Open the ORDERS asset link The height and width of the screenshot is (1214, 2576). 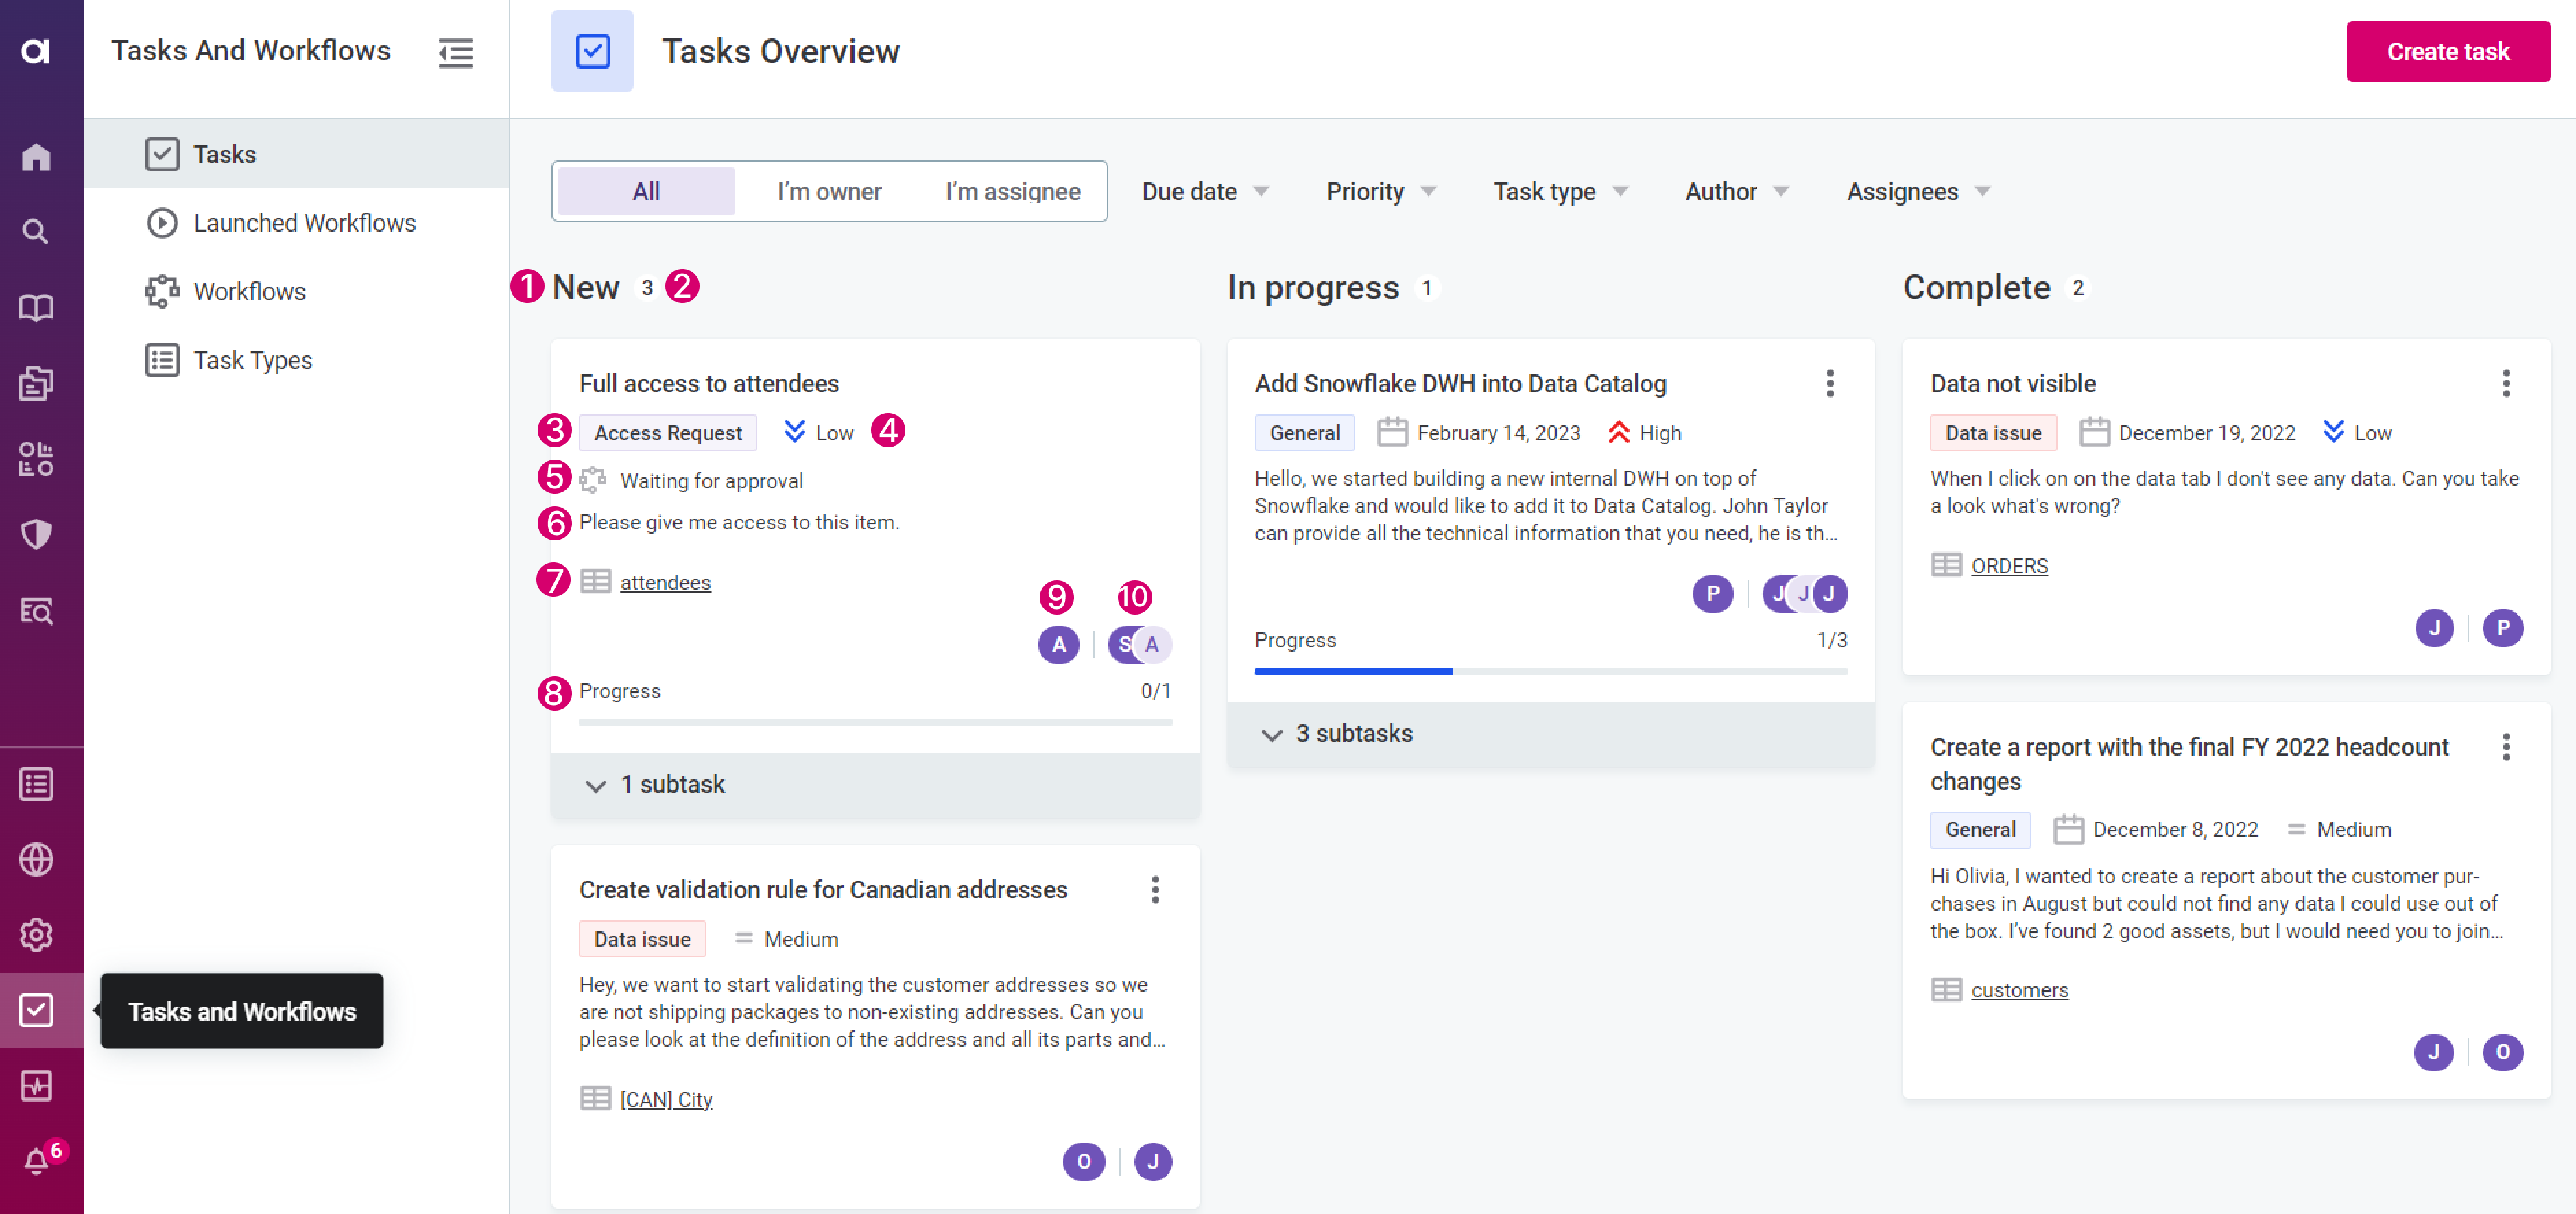click(x=2009, y=566)
